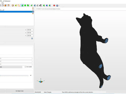The image size is (126, 94).
Task: Click the second statistics field showing 0
Action: [x=16, y=61]
